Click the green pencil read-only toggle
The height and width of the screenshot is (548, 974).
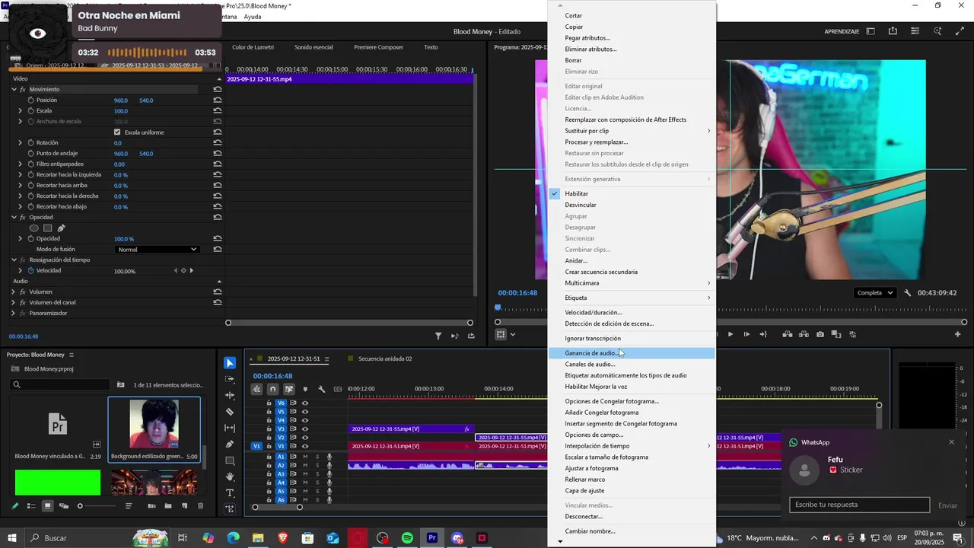(x=14, y=506)
